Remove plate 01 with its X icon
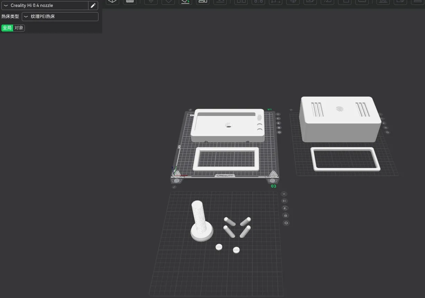The height and width of the screenshot is (298, 425). pyautogui.click(x=278, y=114)
